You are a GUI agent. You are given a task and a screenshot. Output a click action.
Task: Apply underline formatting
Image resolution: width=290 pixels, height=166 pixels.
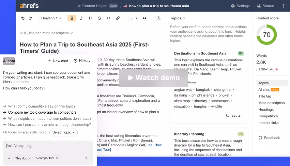coord(90,18)
